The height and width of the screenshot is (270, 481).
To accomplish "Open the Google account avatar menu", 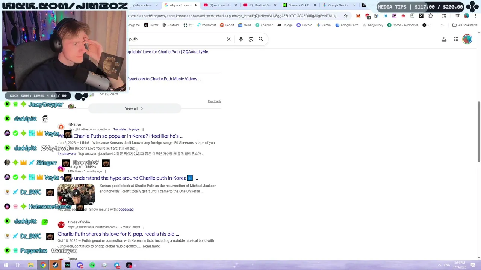I will [467, 39].
